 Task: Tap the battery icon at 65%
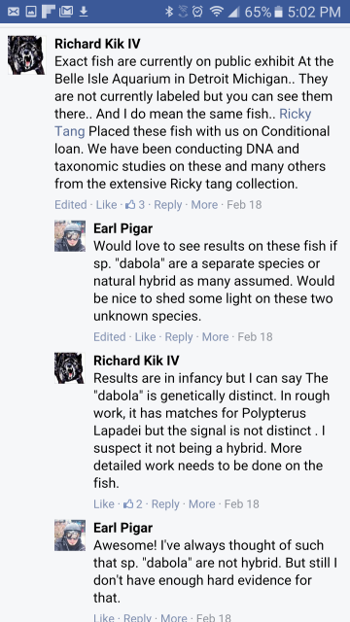tap(278, 12)
